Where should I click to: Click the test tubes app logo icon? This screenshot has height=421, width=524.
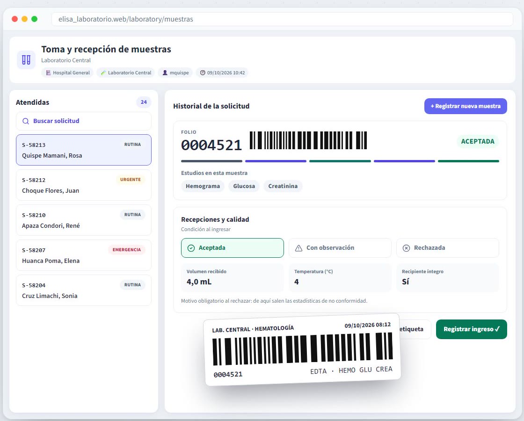(x=26, y=60)
